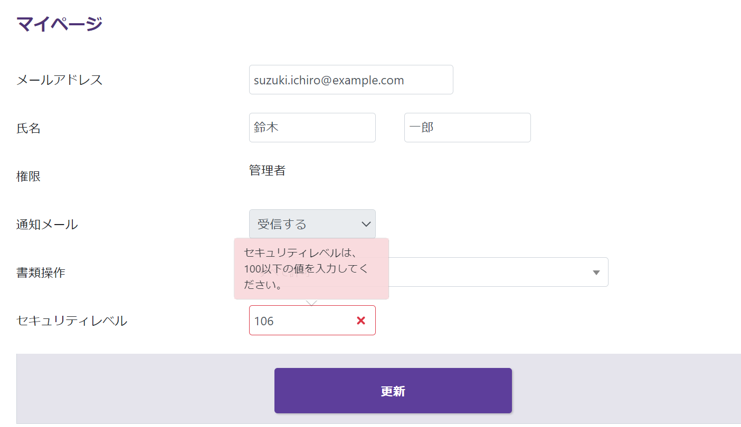Click the gray footer bar beside 更新
Viewport: 741px width, 427px height.
(x=623, y=389)
